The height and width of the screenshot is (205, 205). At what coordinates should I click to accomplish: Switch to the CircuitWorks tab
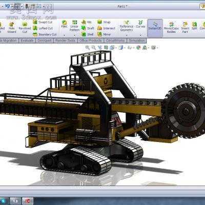point(115,40)
